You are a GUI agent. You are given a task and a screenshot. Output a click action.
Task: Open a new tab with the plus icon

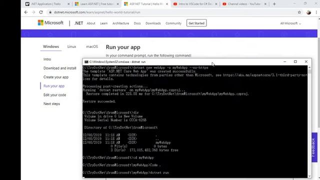click(274, 4)
